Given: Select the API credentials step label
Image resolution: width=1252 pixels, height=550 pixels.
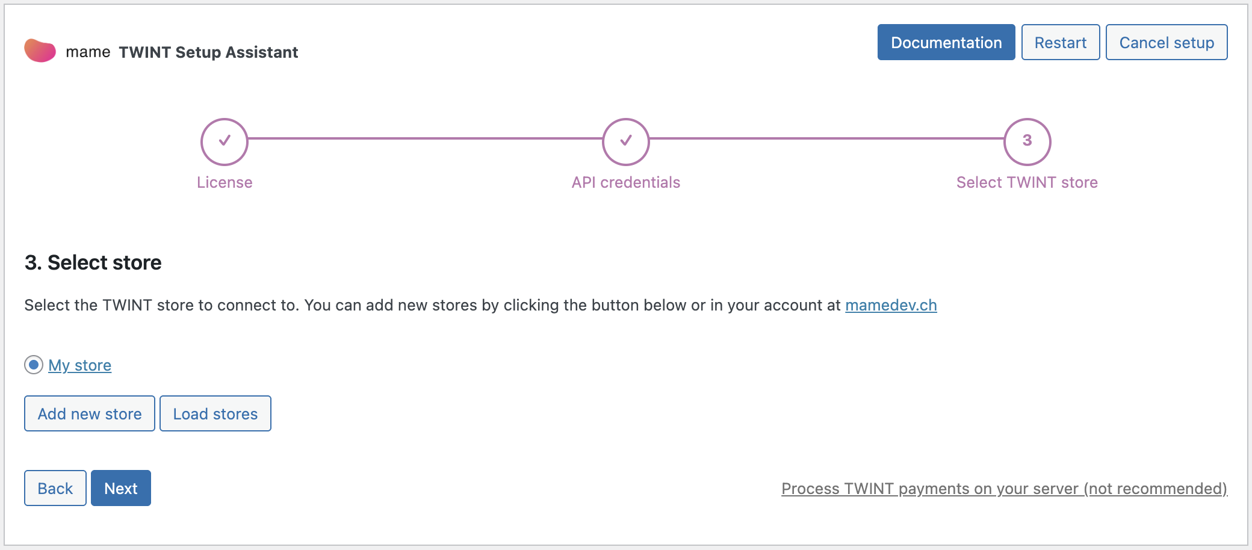Looking at the screenshot, I should point(625,182).
